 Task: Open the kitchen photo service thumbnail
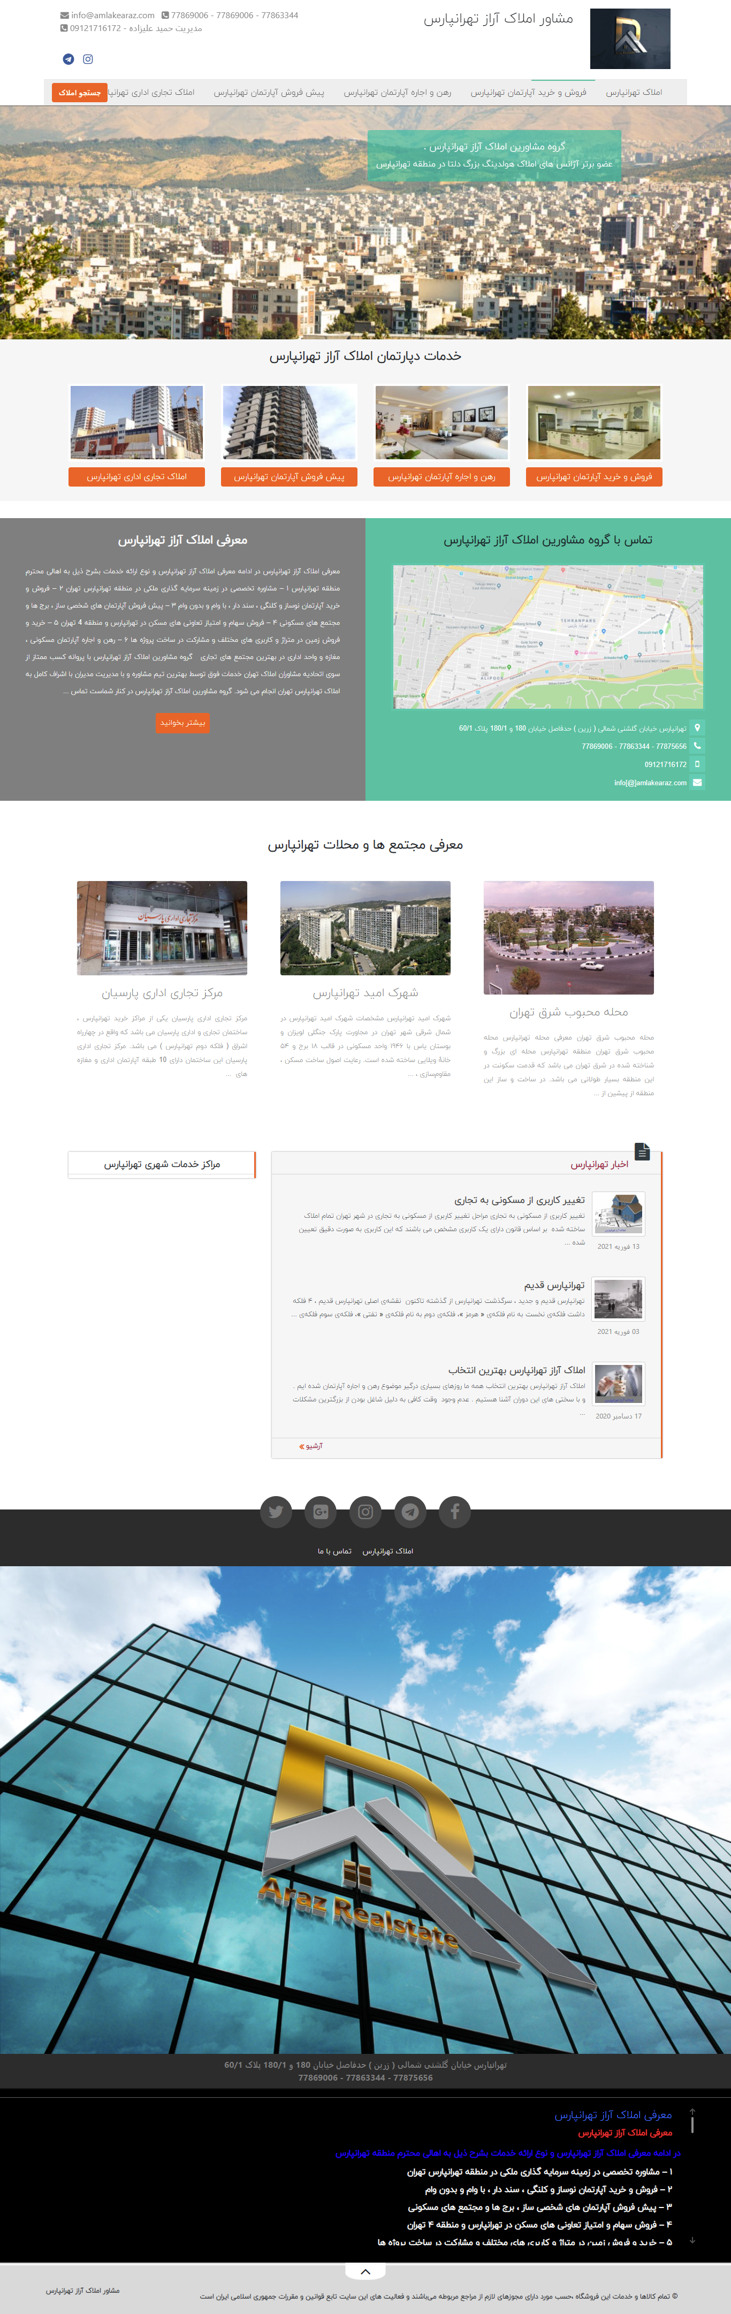pyautogui.click(x=595, y=422)
